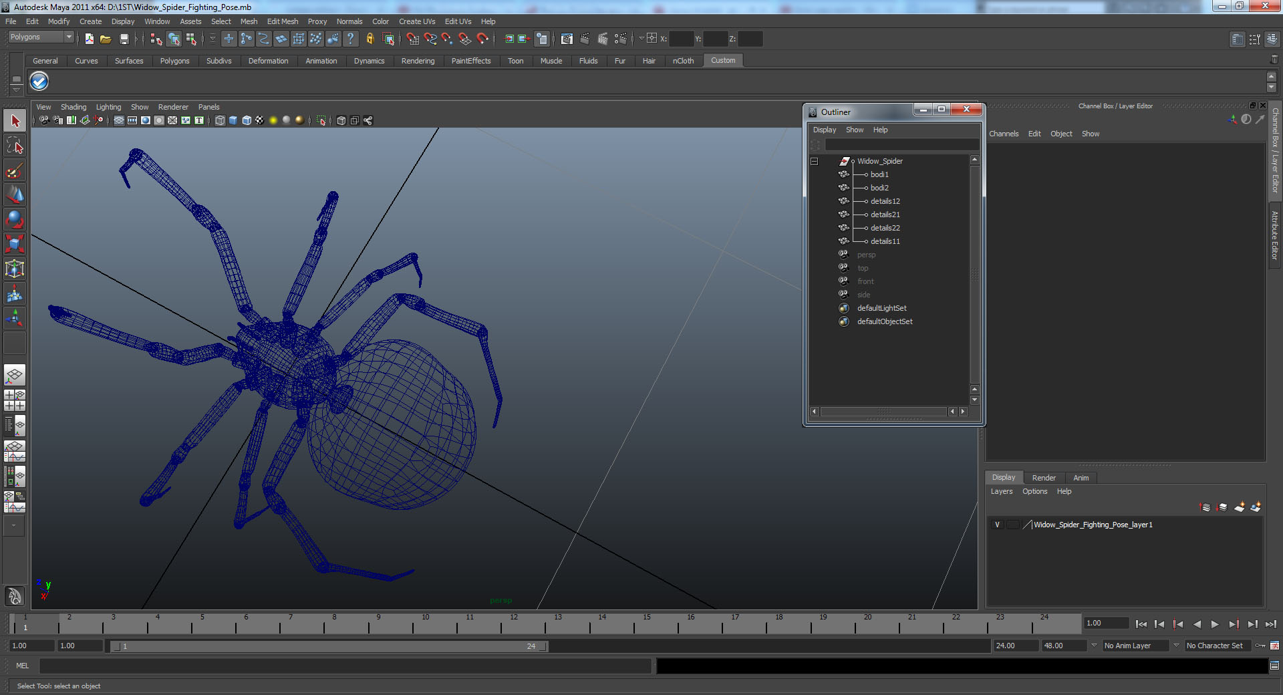Choose the Move tool in toolbox

[15, 195]
